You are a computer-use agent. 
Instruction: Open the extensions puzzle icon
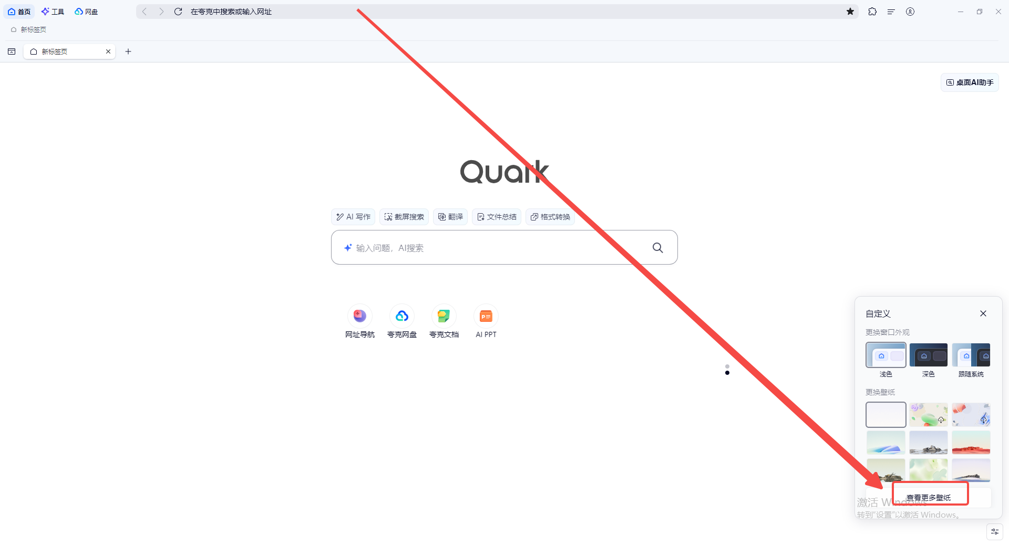tap(872, 12)
